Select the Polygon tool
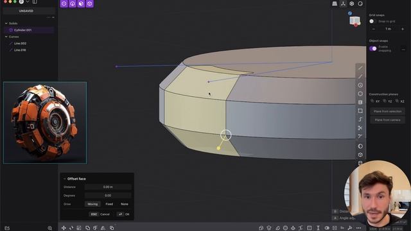This screenshot has height=231, width=411. click(x=360, y=94)
